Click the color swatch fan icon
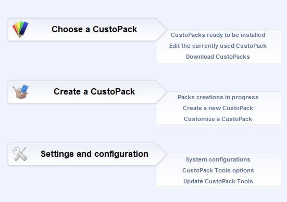This screenshot has width=287, height=202. [20, 29]
